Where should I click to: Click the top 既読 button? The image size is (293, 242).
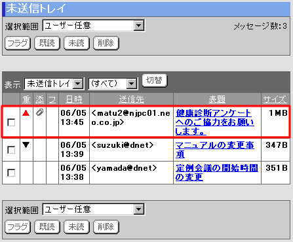point(47,43)
